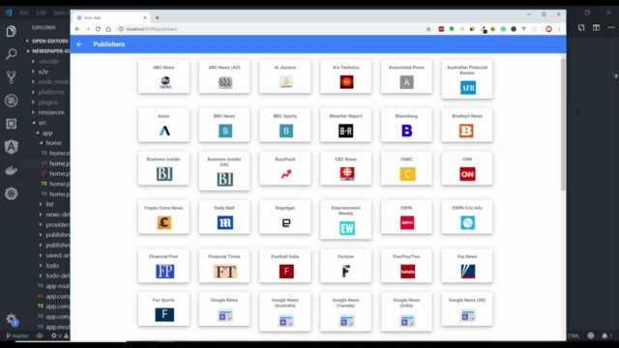
Task: Click the master branch in status bar
Action: point(17,335)
